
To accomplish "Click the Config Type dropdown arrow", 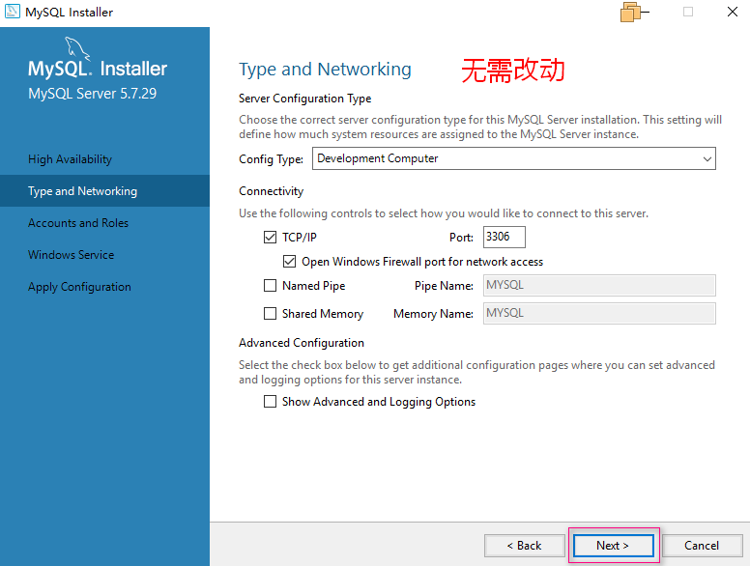I will [707, 158].
